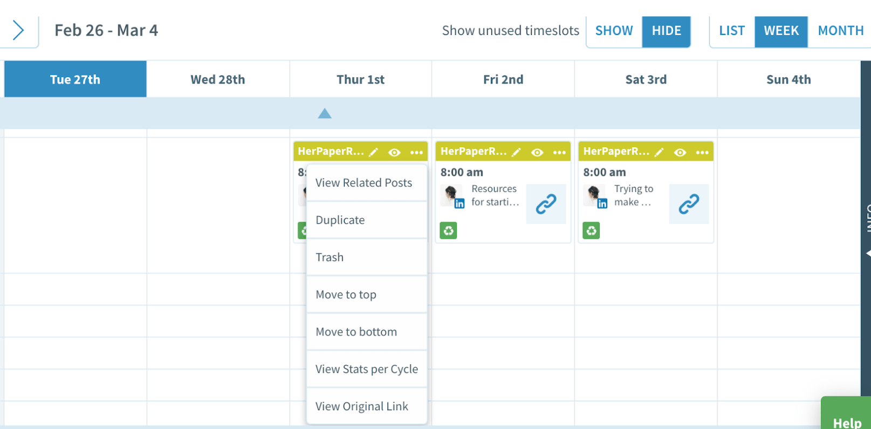The width and height of the screenshot is (871, 429).
Task: Toggle the eye preview icon on Saturday's post
Action: pyautogui.click(x=680, y=153)
